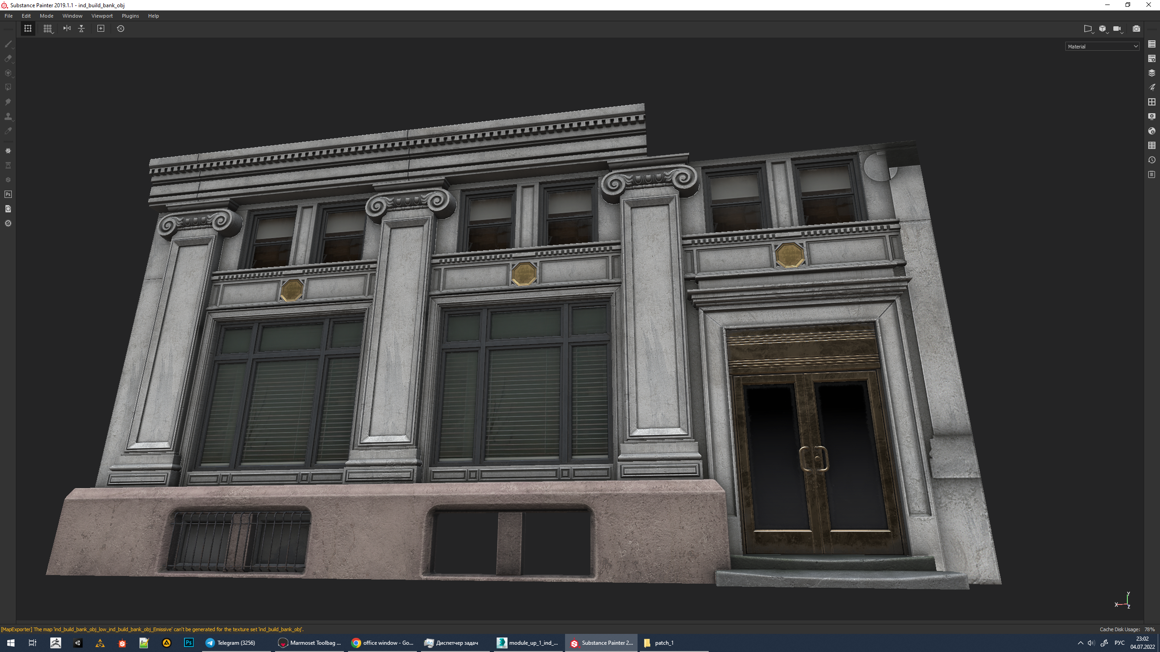
Task: Select the Material Picker eyedropper
Action: point(8,131)
